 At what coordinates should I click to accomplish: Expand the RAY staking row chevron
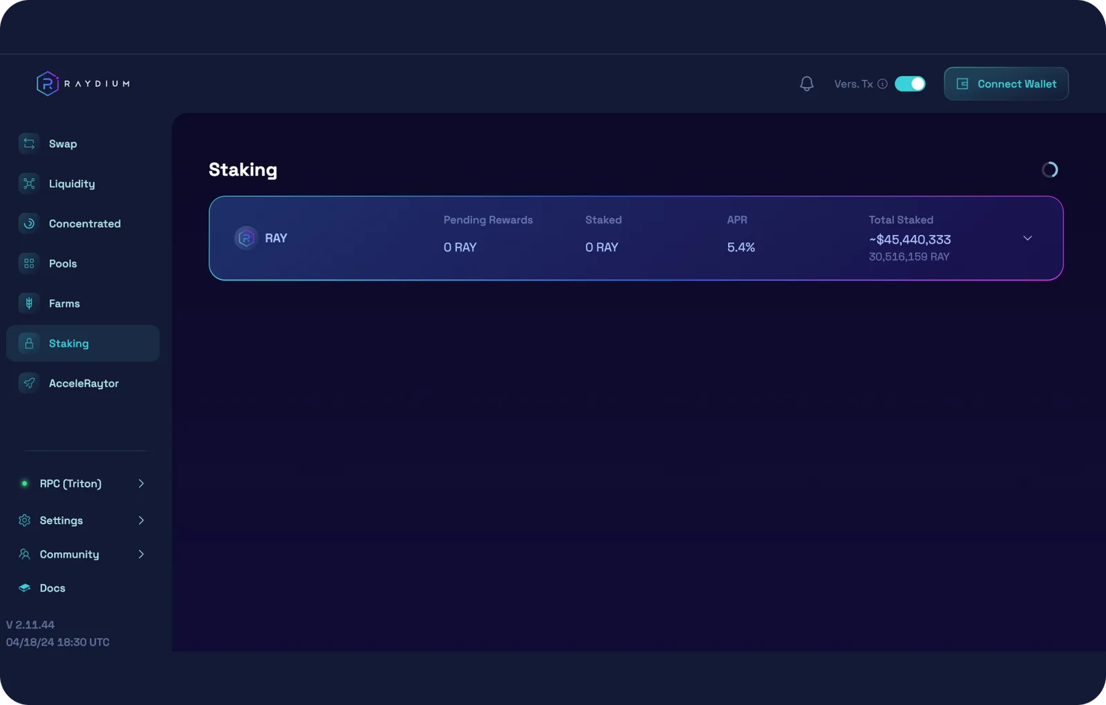[x=1028, y=238]
